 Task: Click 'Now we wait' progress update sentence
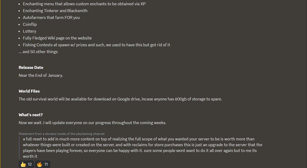point(92,123)
